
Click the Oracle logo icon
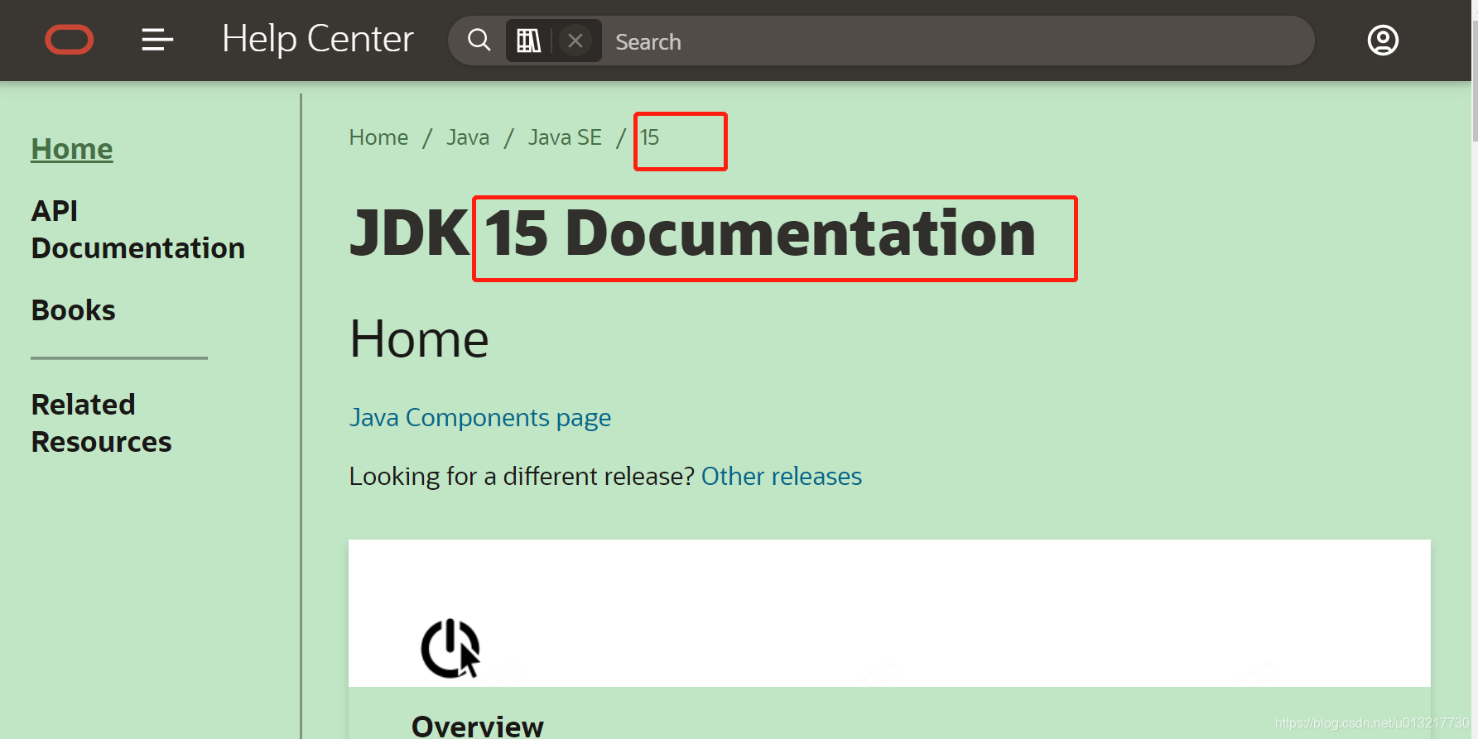69,40
